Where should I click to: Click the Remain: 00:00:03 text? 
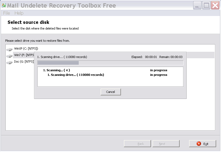point(171,57)
